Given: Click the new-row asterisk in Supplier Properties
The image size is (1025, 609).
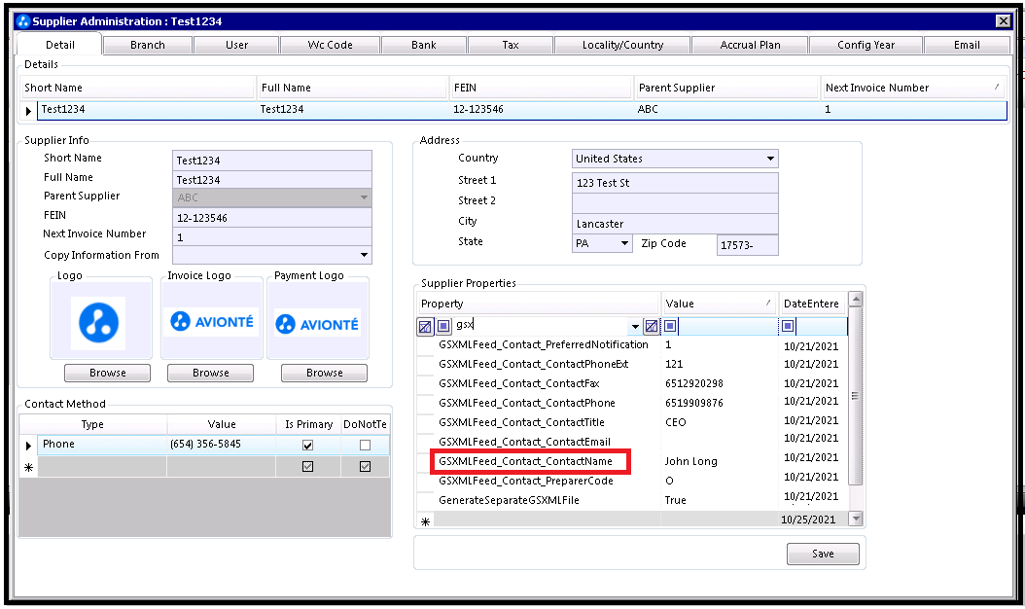Looking at the screenshot, I should click(426, 520).
